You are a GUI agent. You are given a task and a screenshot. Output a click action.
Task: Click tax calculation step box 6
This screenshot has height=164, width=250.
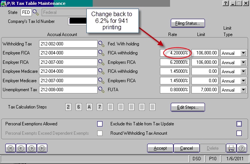78,107
